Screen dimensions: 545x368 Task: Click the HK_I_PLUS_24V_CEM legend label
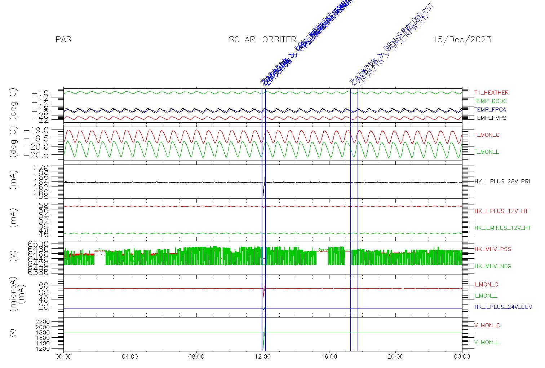[503, 307]
